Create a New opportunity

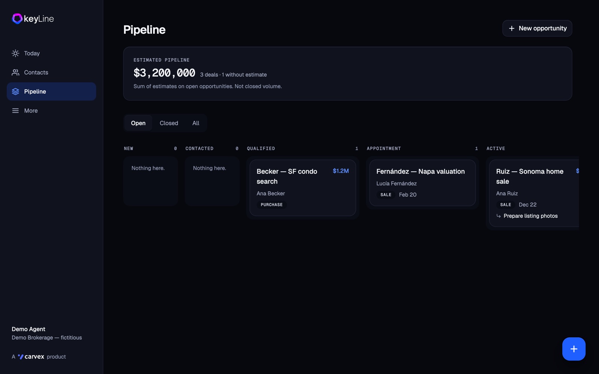(537, 28)
